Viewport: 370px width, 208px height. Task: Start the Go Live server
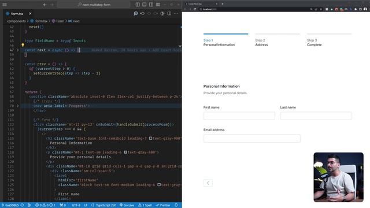pos(127,205)
